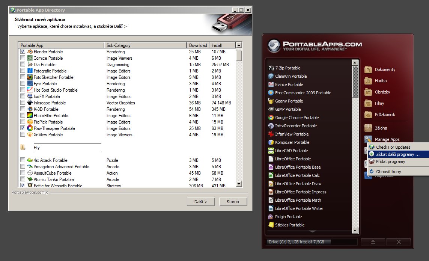Screen dimensions: 429x261
Task: Enable the Inkscape Portable checkbox
Action: (x=23, y=103)
